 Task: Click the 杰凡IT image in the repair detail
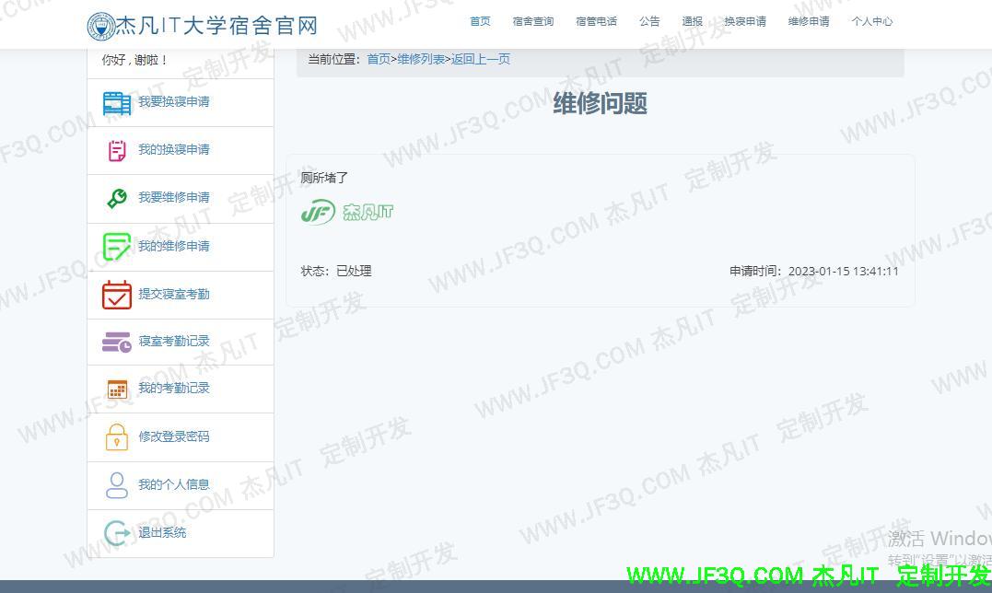click(x=346, y=212)
